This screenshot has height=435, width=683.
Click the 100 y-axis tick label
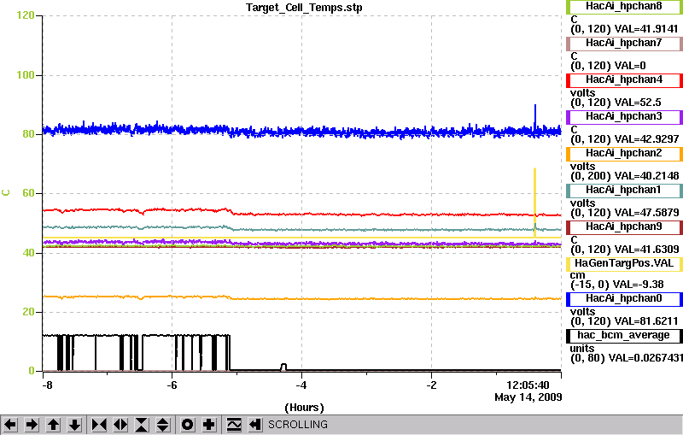coord(26,75)
